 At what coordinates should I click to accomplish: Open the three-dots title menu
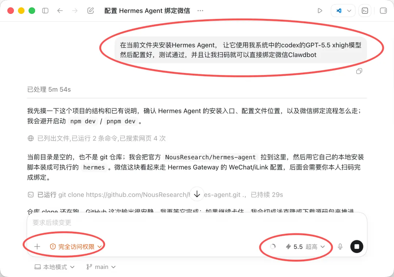click(x=200, y=11)
